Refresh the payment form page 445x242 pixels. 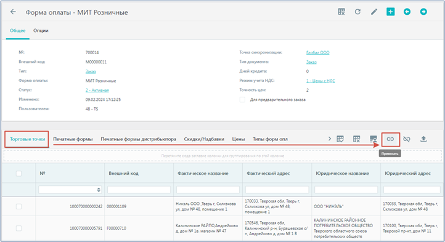coord(357,12)
